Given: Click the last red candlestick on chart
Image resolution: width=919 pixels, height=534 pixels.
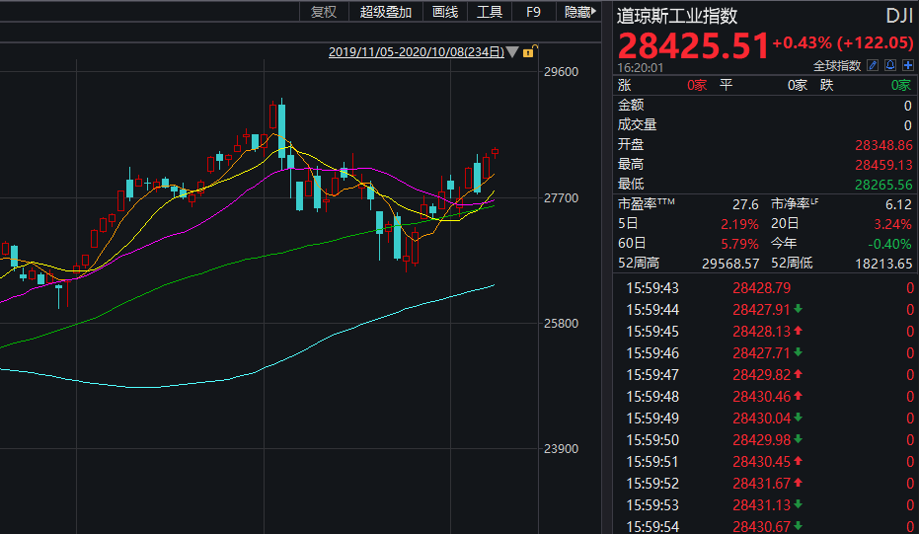Looking at the screenshot, I should 496,152.
